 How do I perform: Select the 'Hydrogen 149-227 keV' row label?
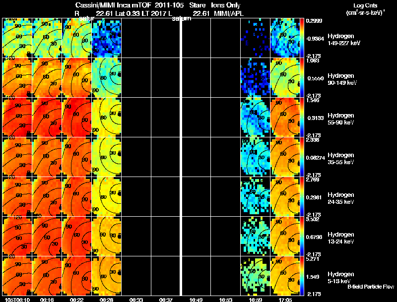click(x=344, y=40)
